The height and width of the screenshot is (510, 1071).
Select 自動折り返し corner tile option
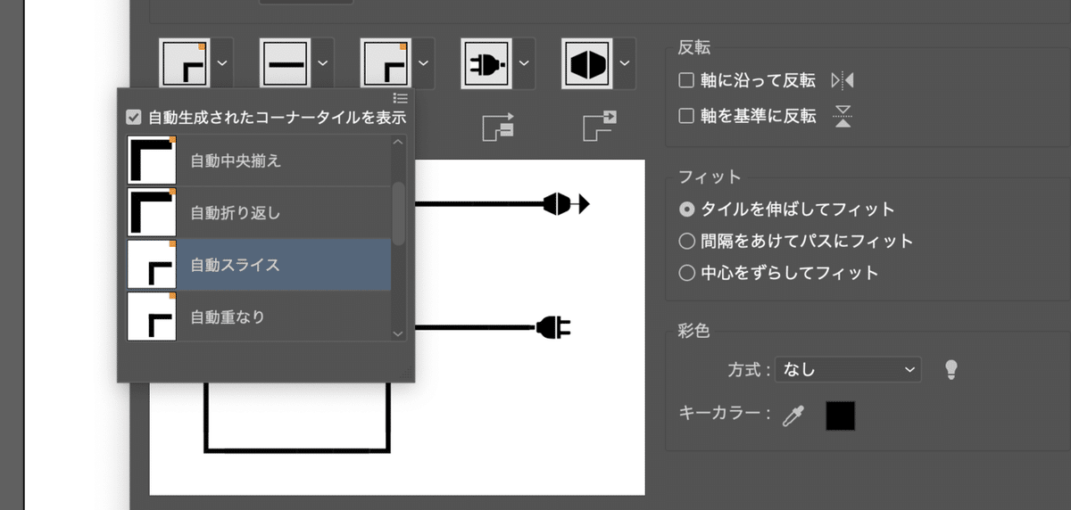(259, 212)
